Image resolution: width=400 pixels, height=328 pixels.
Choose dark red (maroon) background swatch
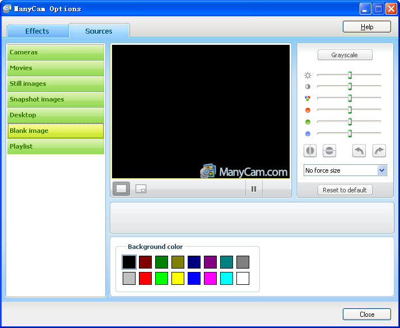click(146, 262)
